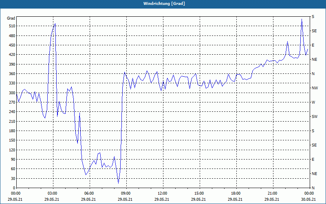Click the 270 degree axis label
The image size is (326, 204).
click(x=12, y=102)
